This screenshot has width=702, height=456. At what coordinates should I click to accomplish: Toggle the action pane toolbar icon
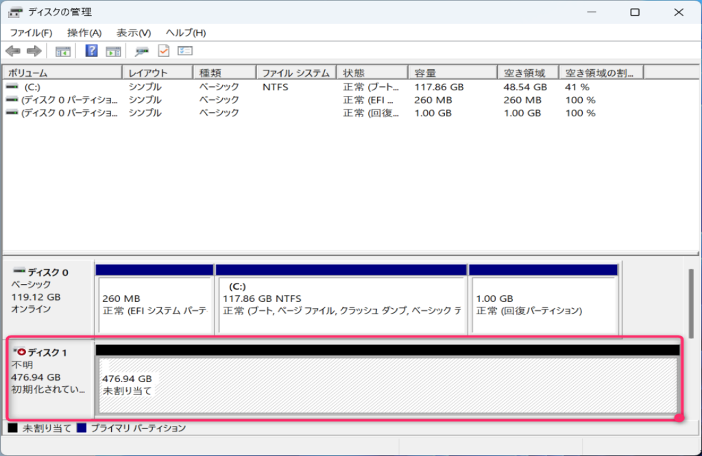pos(113,51)
